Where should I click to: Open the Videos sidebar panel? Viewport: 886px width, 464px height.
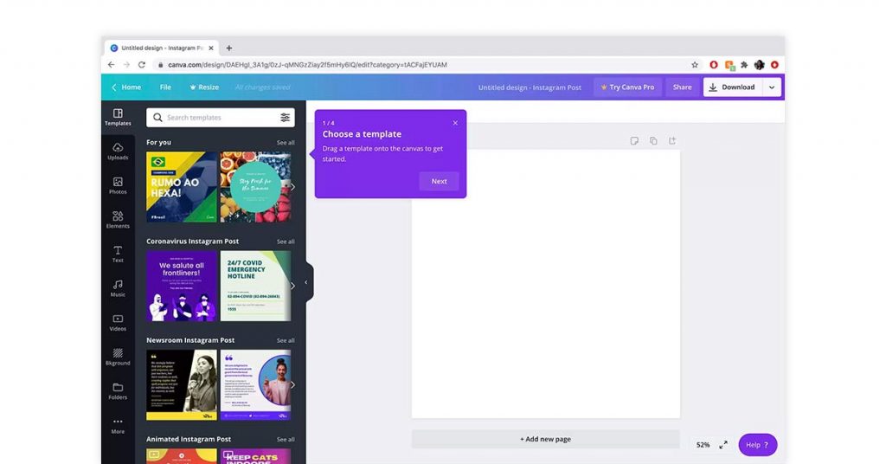pyautogui.click(x=118, y=323)
